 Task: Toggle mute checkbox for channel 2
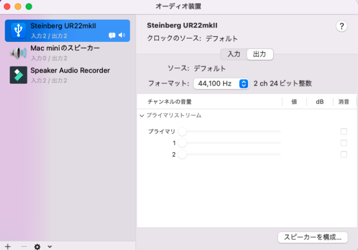click(x=343, y=154)
